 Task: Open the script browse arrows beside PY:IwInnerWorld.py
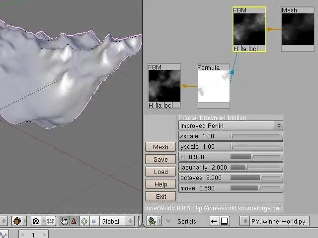click(x=245, y=221)
